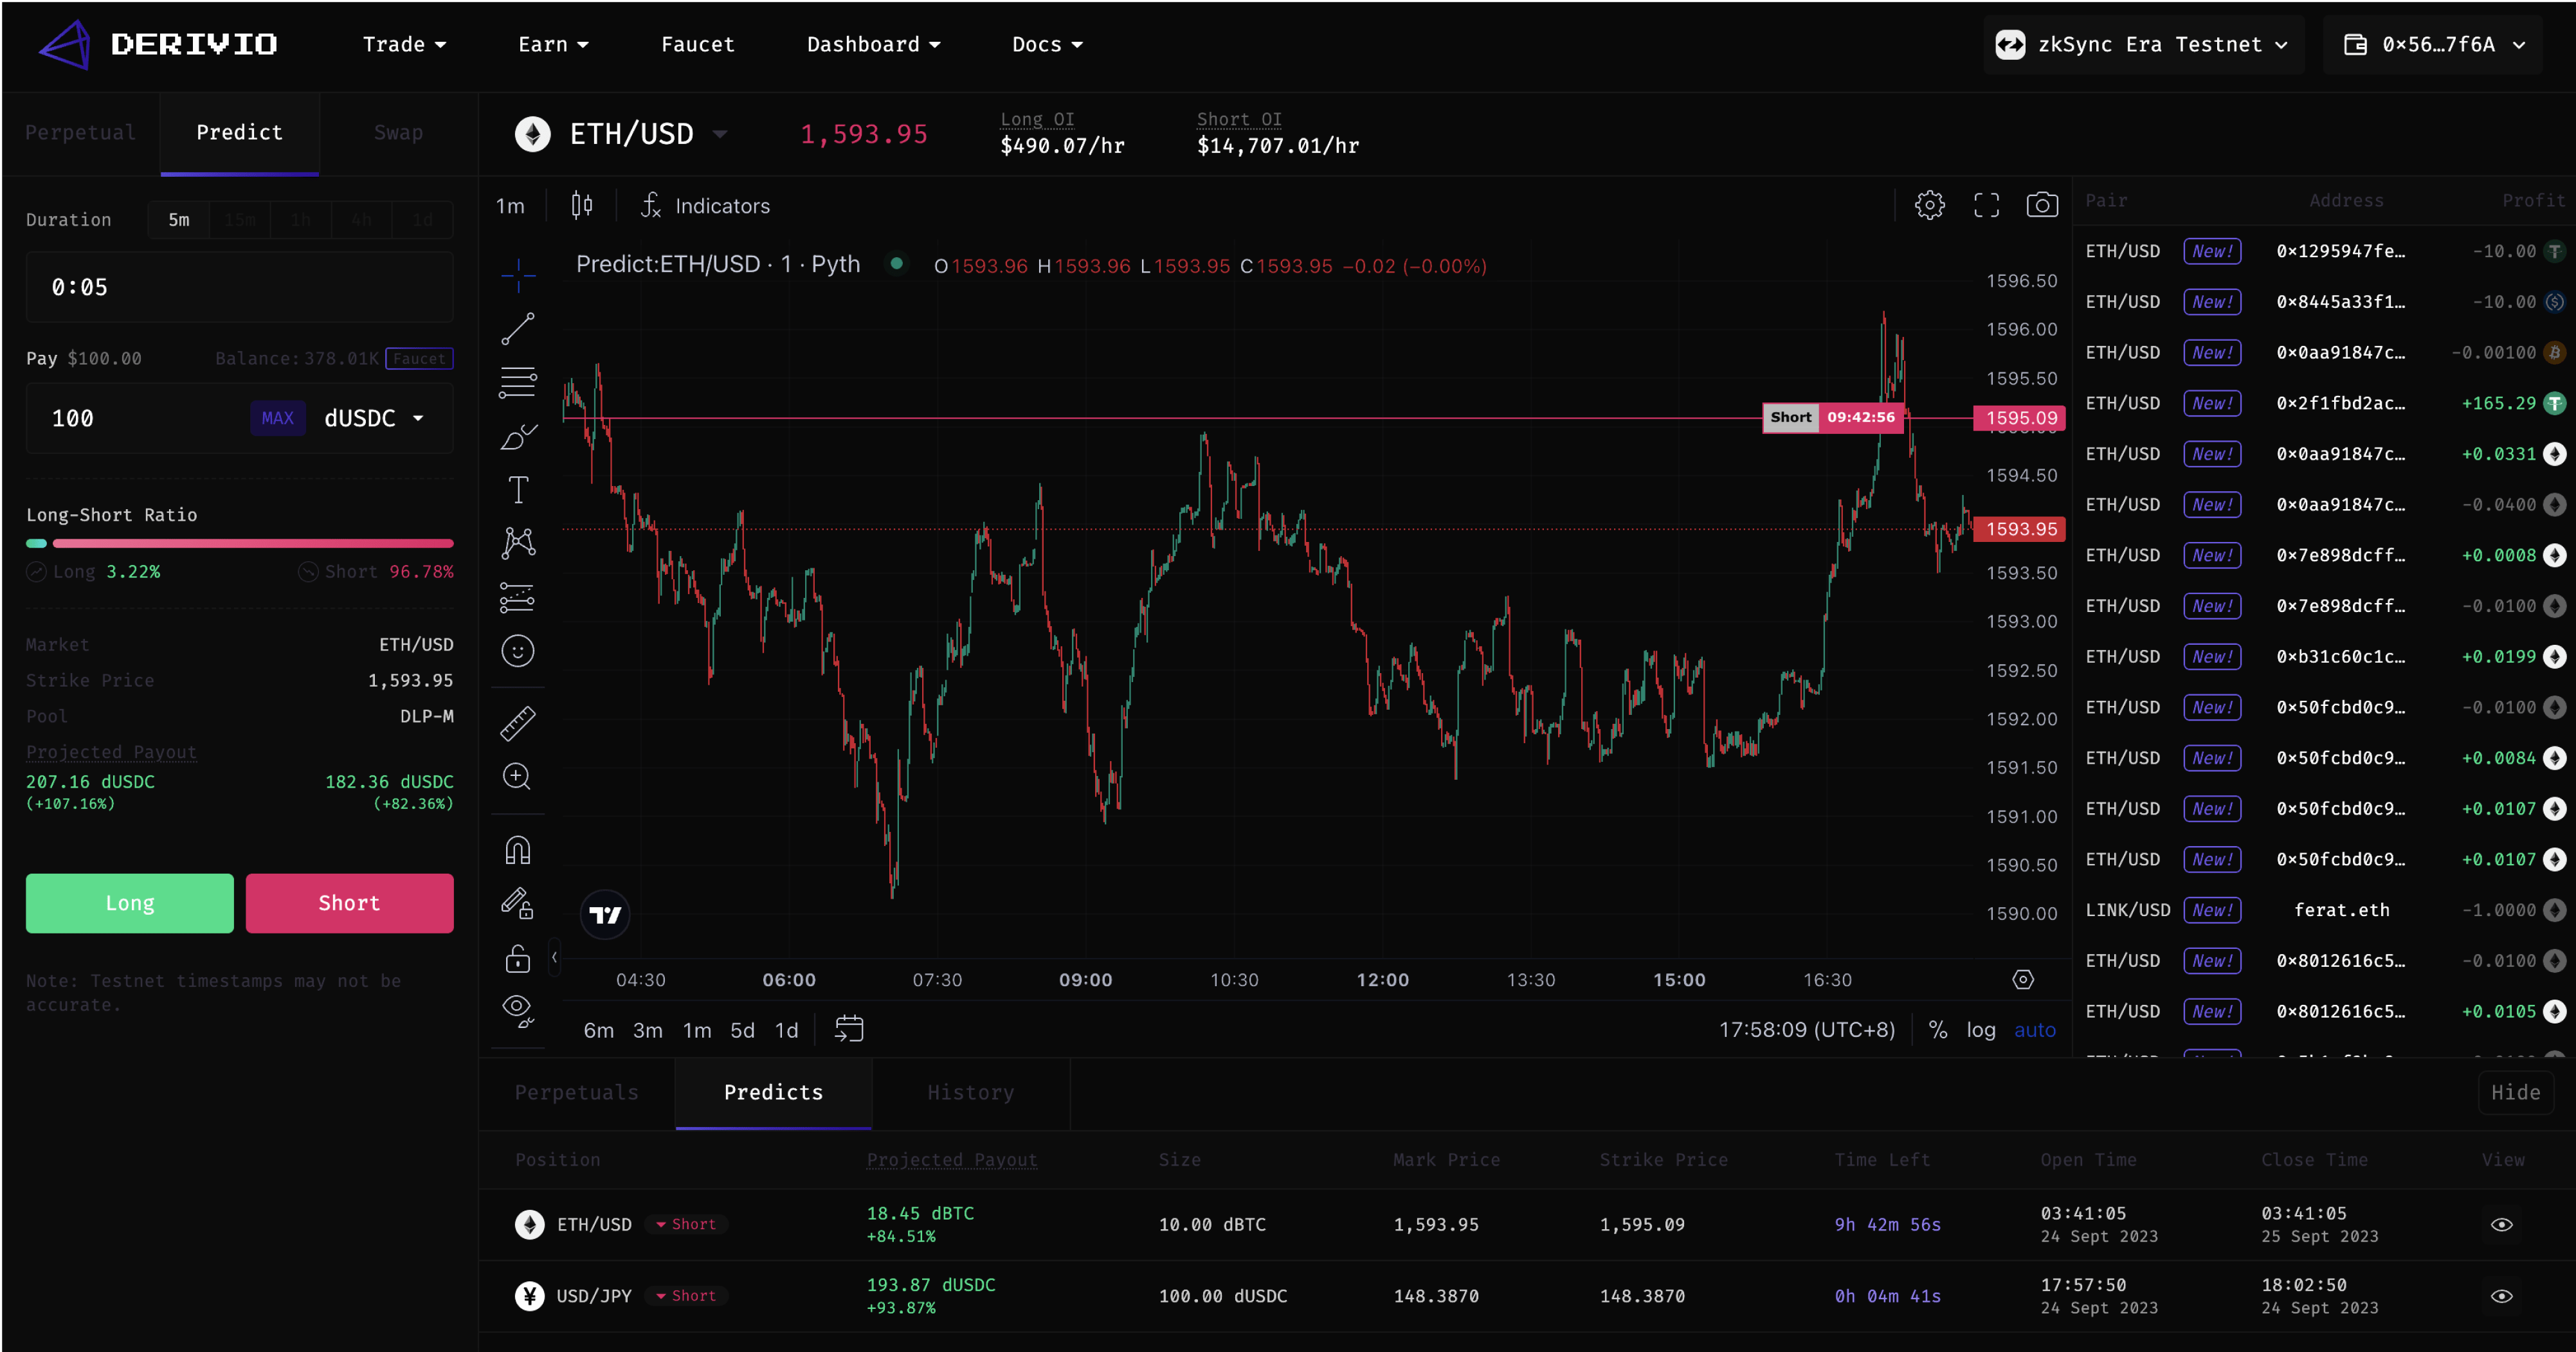Activate the magnet mode tool
2576x1352 pixels.
click(518, 850)
